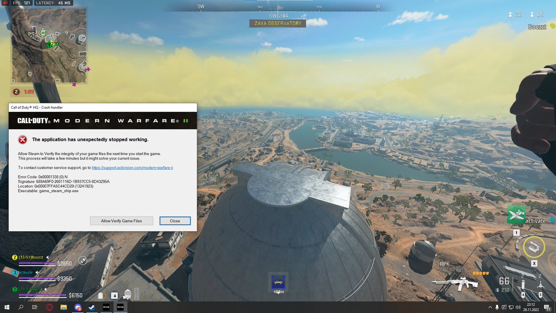The image size is (556, 313).
Task: Click the 4 key prompt near armor plates
Action: pyautogui.click(x=114, y=295)
